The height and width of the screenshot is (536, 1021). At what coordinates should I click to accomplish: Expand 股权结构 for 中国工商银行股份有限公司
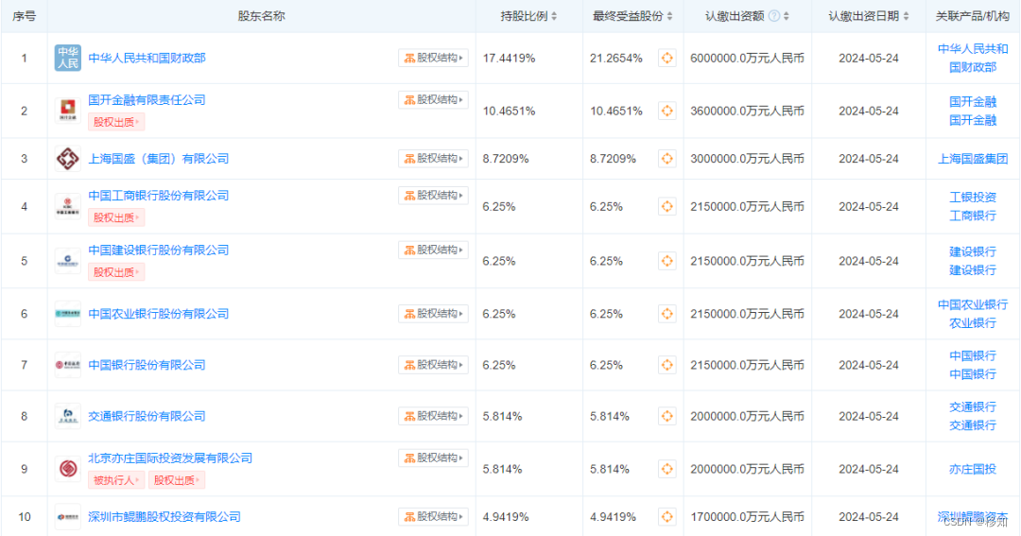point(433,196)
